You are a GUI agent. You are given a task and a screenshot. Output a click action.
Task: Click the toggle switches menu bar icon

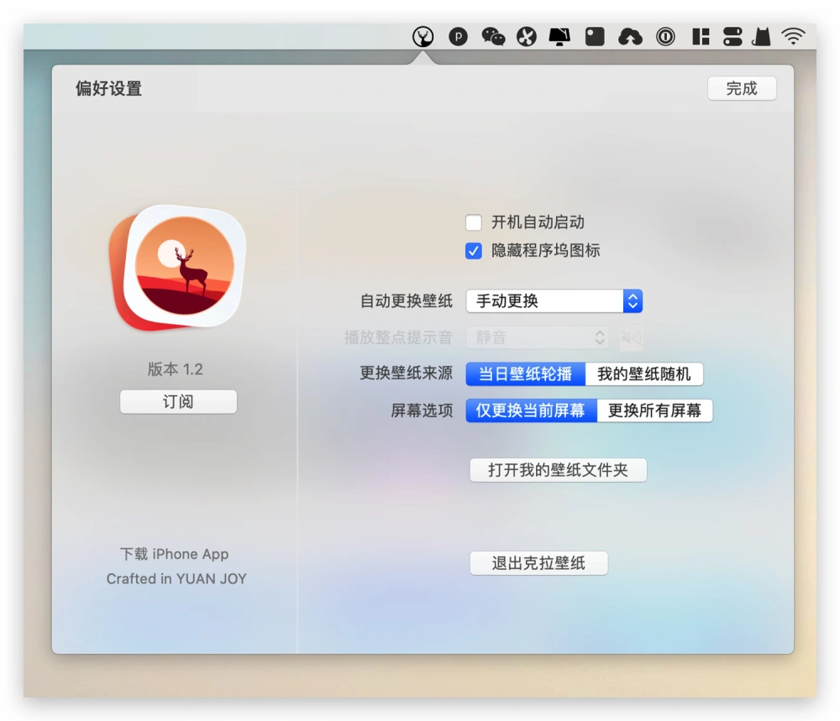(x=732, y=36)
